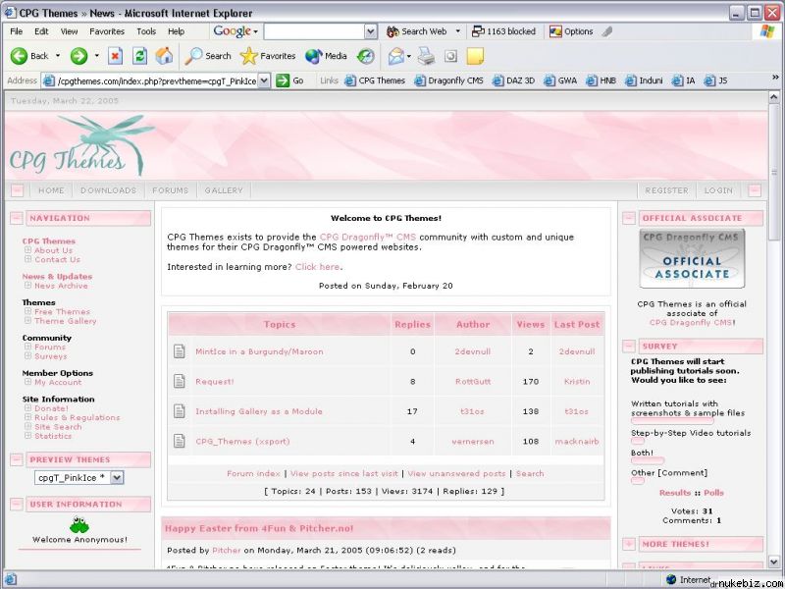Open the Help menu
Viewport: 785px width, 589px height.
(177, 31)
